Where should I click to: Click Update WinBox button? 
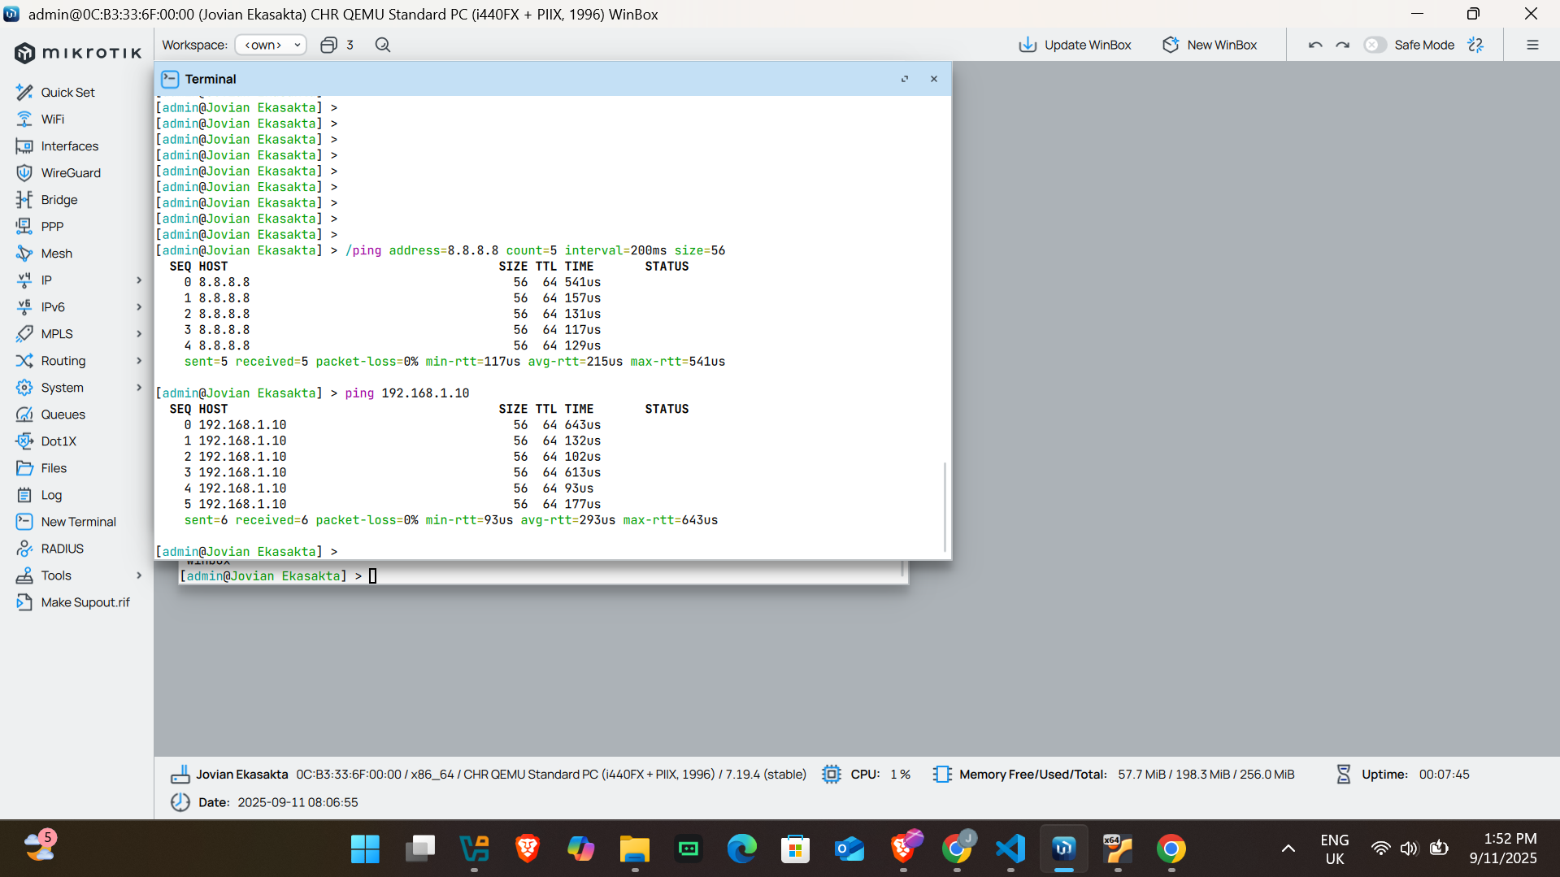click(1075, 45)
